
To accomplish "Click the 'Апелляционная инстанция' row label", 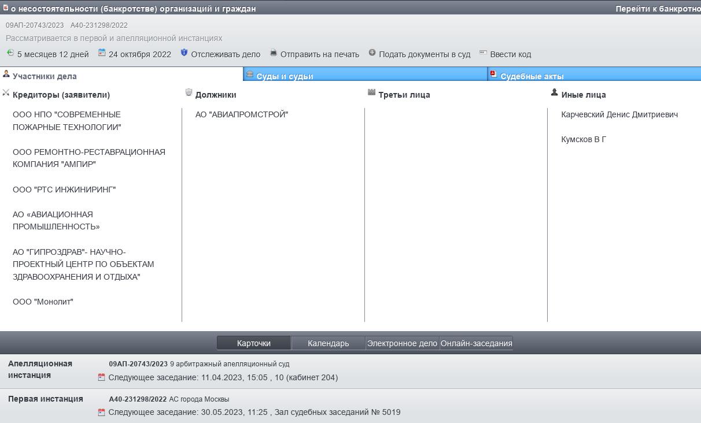I will 40,369.
